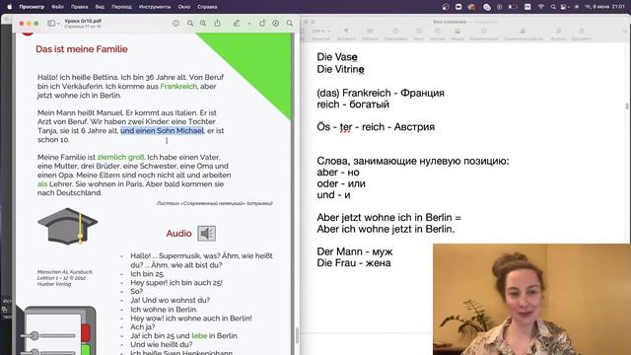Image resolution: width=631 pixels, height=355 pixels.
Task: Click the green words ziemlich groß in PDF
Action: [120, 158]
